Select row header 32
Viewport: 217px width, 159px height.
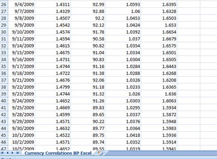[x=4, y=45]
